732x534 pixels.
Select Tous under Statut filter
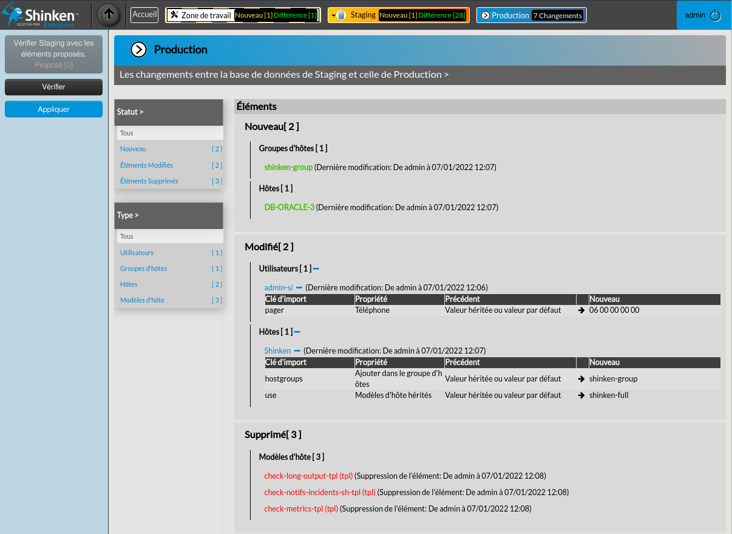click(127, 133)
